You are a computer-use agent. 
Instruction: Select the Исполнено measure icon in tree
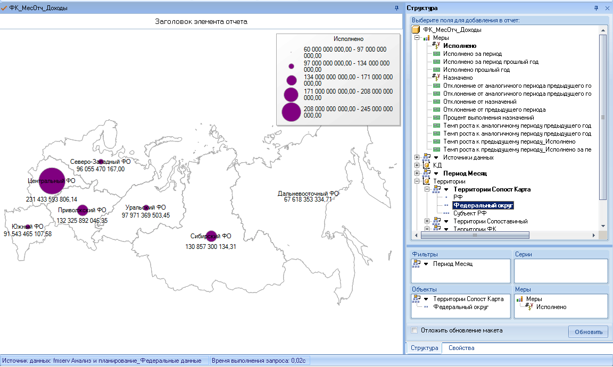coord(436,46)
